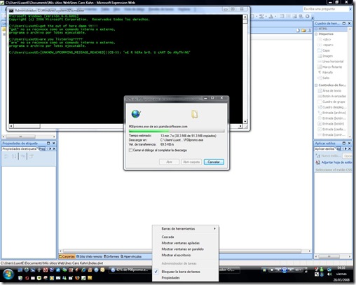Select the Aplicar estilos tab
The image size is (356, 285).
324,148
